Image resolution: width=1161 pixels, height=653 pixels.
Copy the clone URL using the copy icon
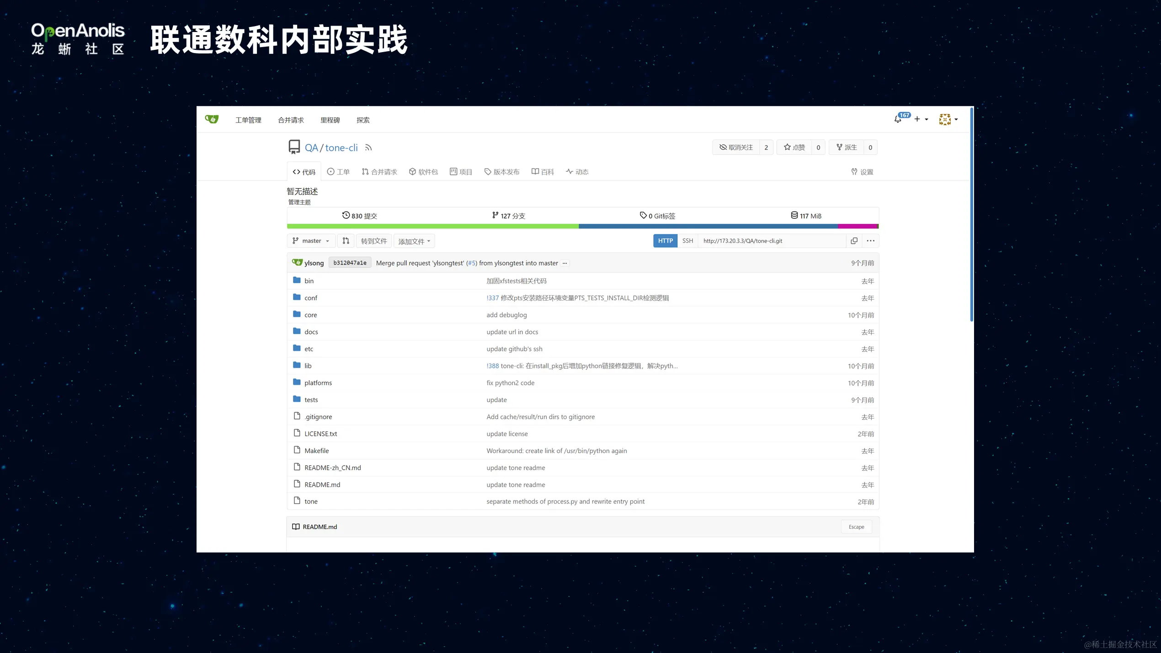854,241
